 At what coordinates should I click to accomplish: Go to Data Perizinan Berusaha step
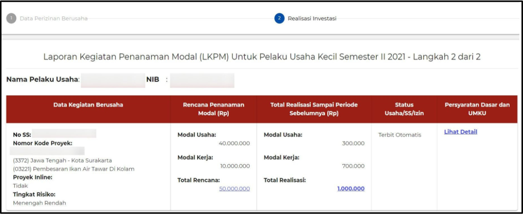point(54,18)
